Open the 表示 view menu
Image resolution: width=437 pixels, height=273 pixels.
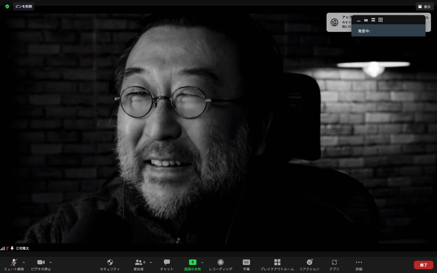[x=424, y=7]
